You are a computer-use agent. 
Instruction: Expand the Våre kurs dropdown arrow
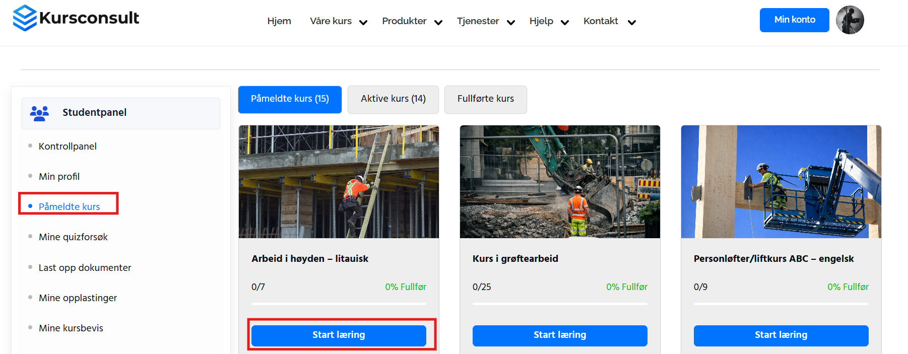click(363, 22)
